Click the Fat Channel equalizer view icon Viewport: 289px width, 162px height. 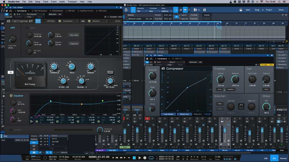[x=38, y=21]
